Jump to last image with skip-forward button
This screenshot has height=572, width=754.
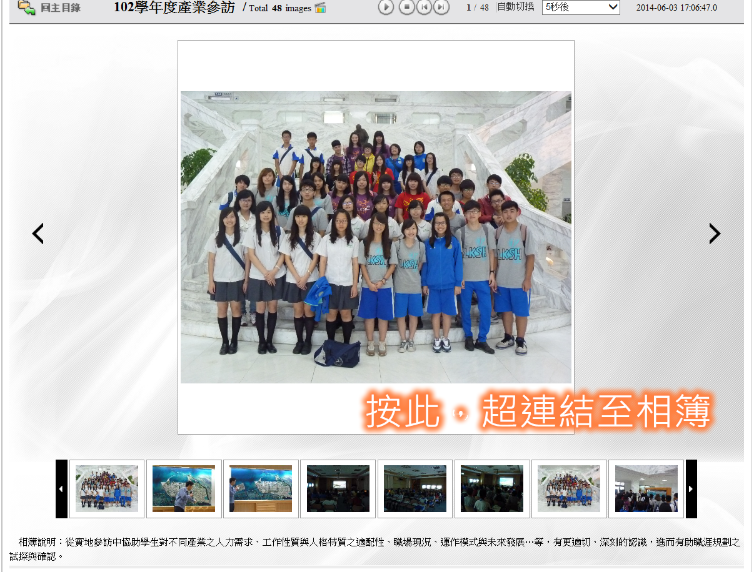pos(441,7)
